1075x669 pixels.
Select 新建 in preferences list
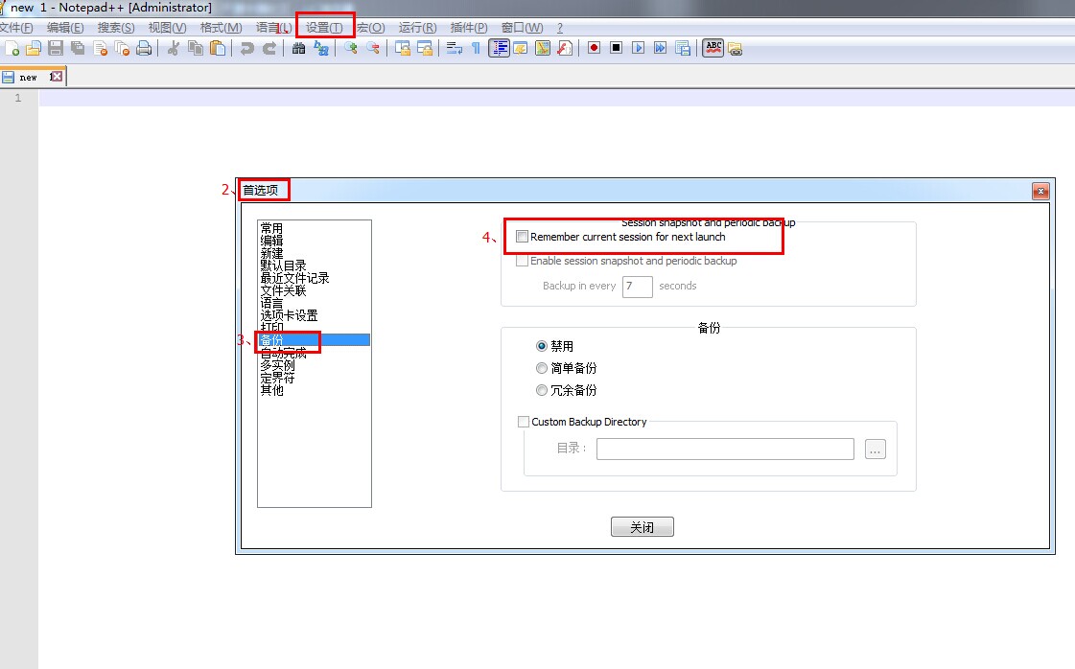(x=271, y=253)
